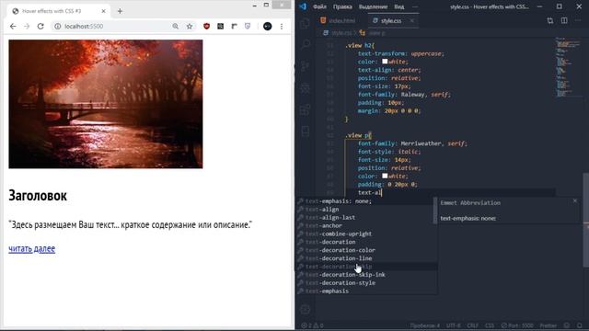Click the autumn bridge image on the page
Screen dimensions: 589x331
click(x=106, y=104)
